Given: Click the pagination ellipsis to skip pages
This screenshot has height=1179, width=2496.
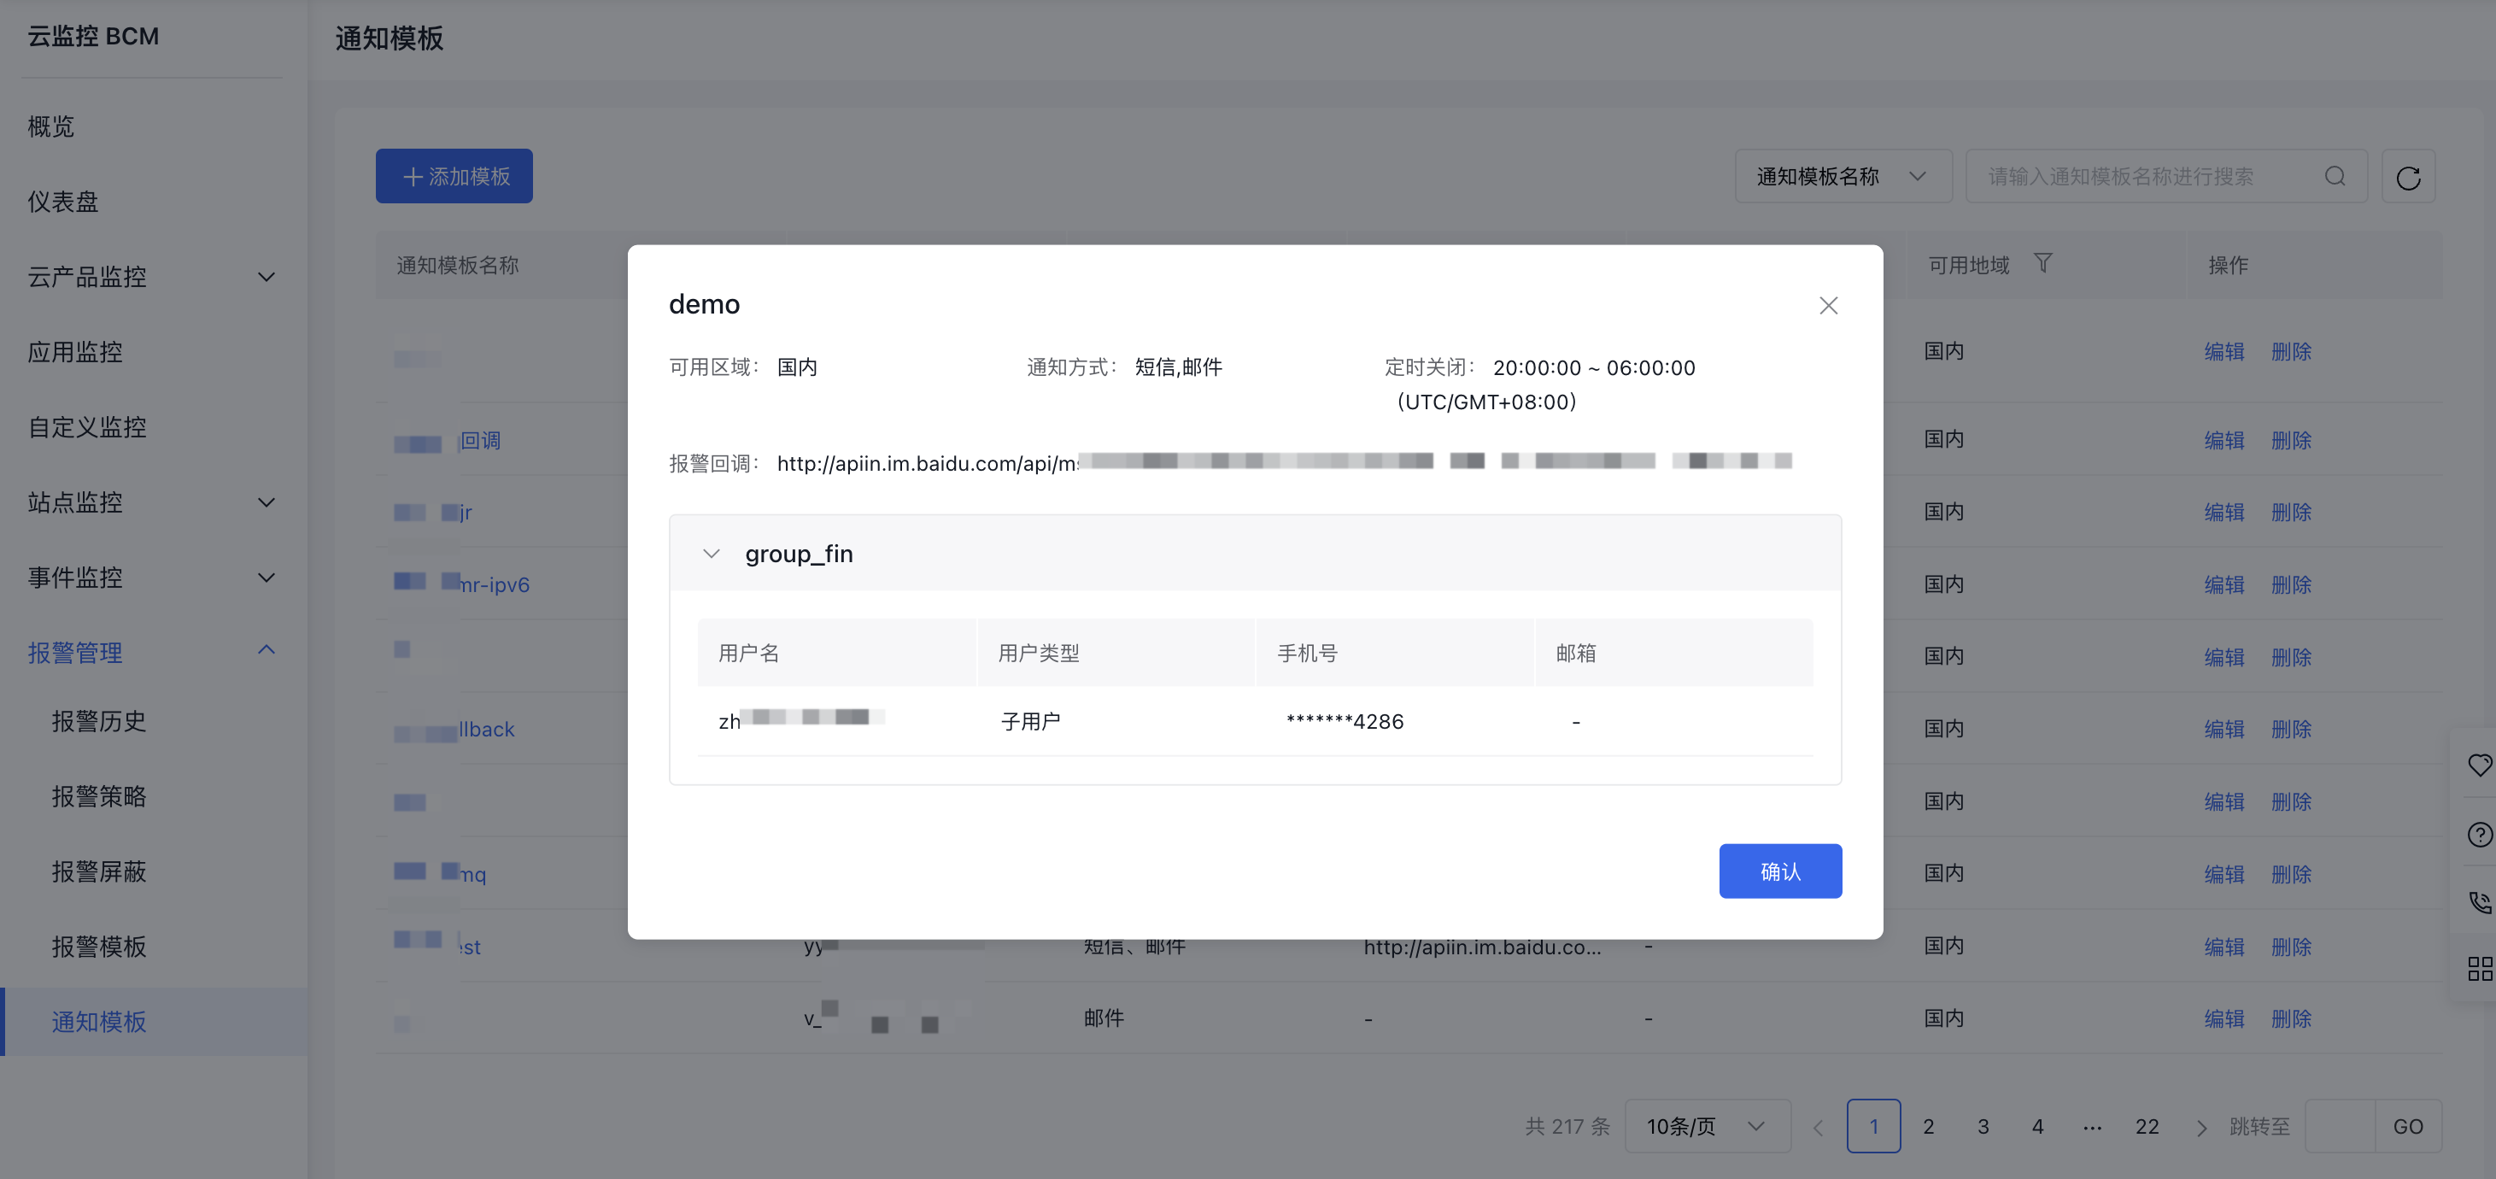Looking at the screenshot, I should [x=2092, y=1127].
